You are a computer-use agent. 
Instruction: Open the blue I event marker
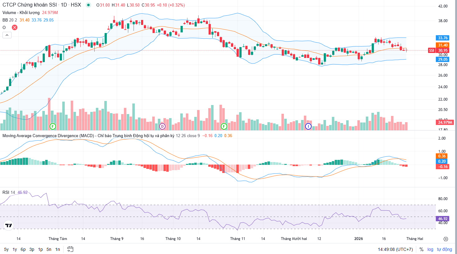tap(308, 126)
